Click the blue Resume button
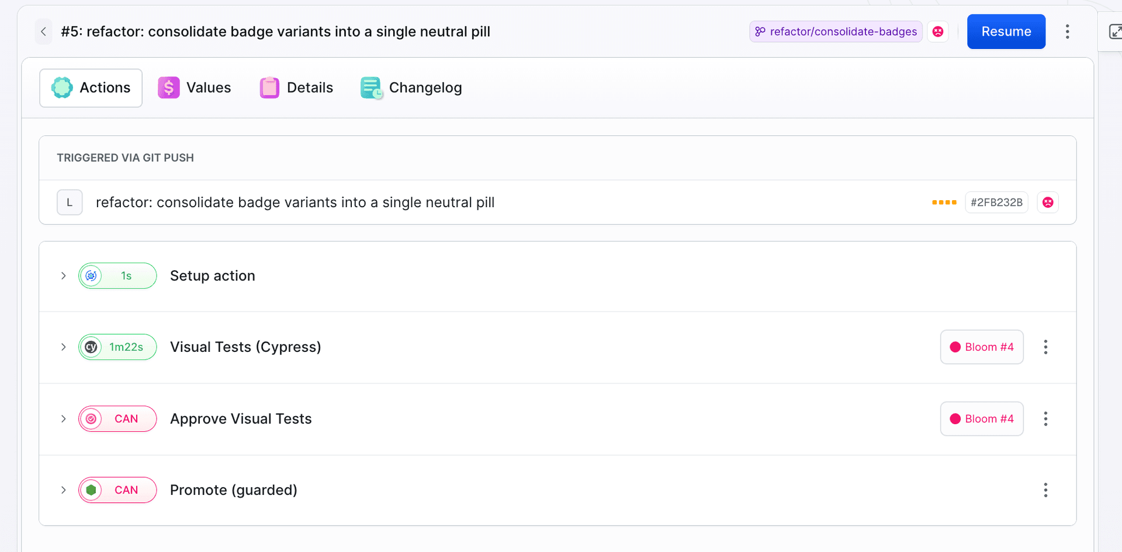 [1006, 32]
